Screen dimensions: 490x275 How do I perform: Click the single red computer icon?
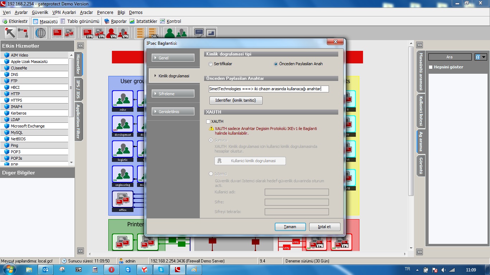(x=57, y=33)
